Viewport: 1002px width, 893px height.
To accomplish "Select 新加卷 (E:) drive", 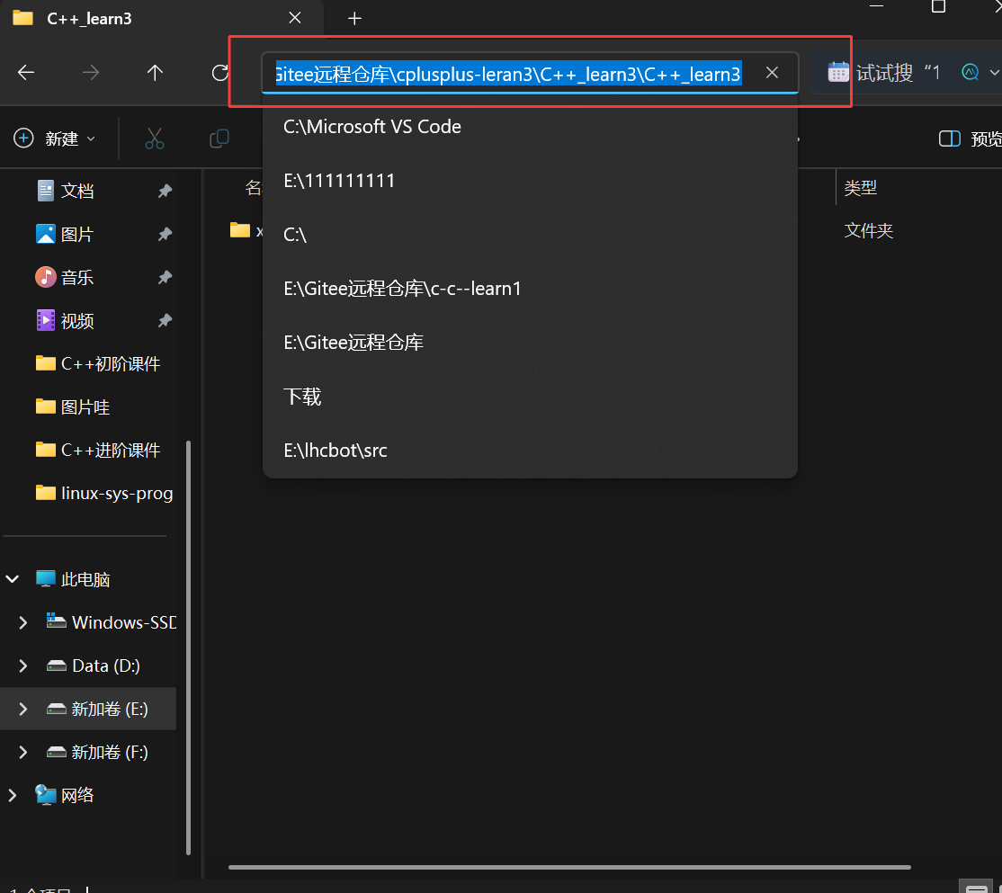I will tap(98, 709).
